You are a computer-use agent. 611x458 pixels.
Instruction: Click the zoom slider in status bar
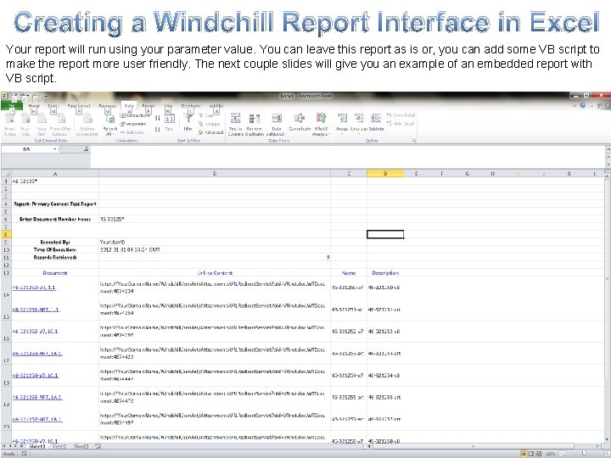tap(583, 454)
